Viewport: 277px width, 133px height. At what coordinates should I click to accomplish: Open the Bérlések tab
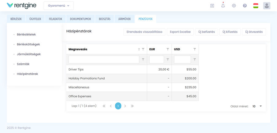point(16,19)
